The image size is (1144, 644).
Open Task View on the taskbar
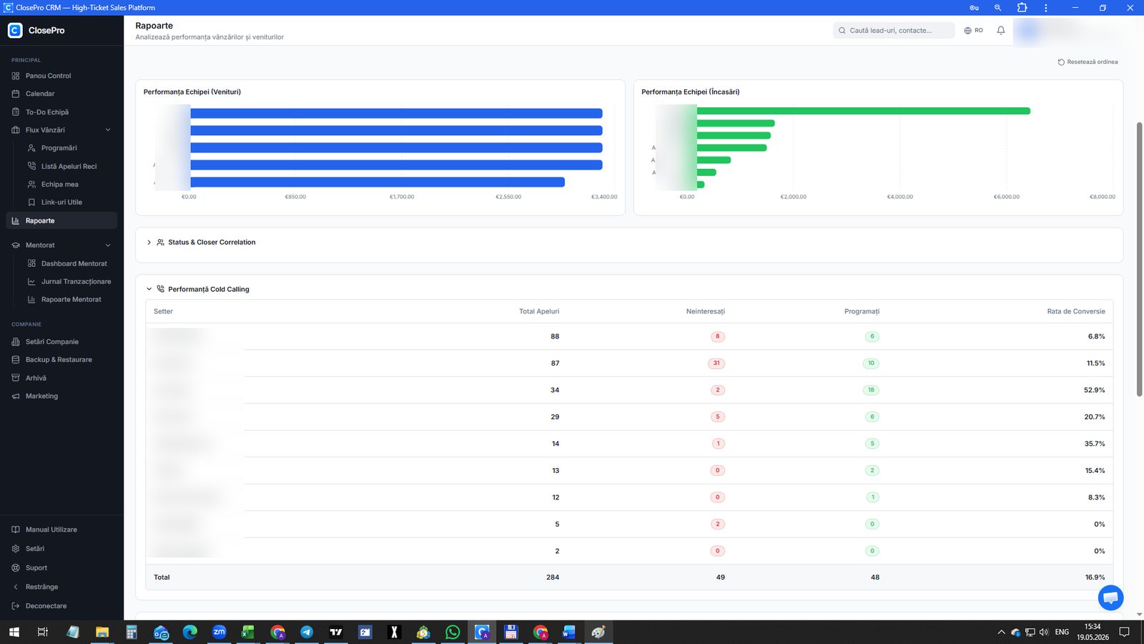click(x=42, y=632)
